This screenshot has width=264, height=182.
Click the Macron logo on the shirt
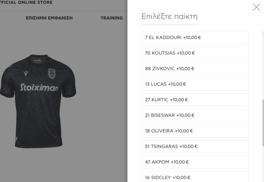click(x=26, y=73)
